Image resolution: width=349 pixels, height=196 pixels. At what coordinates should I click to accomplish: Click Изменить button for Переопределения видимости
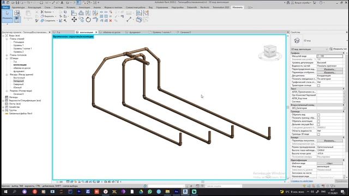329,69
